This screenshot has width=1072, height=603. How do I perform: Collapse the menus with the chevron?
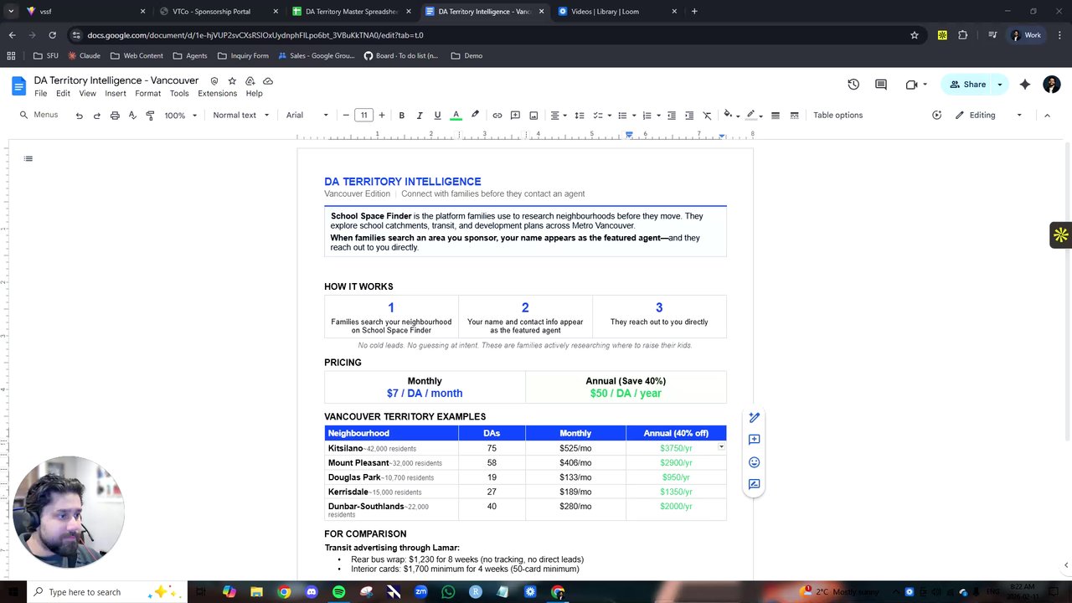click(1047, 116)
